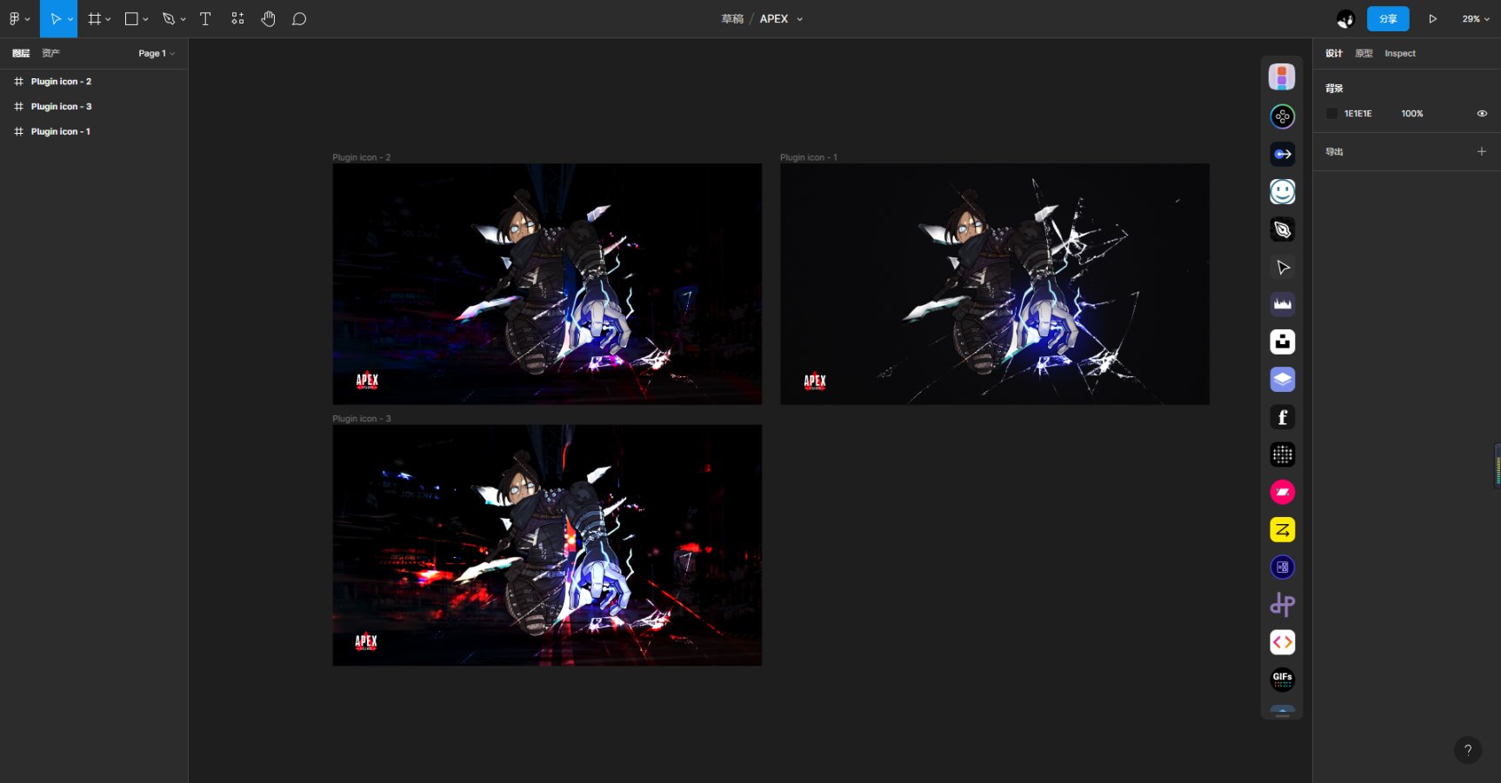Switch to the 原型 prototype tab

[1364, 53]
